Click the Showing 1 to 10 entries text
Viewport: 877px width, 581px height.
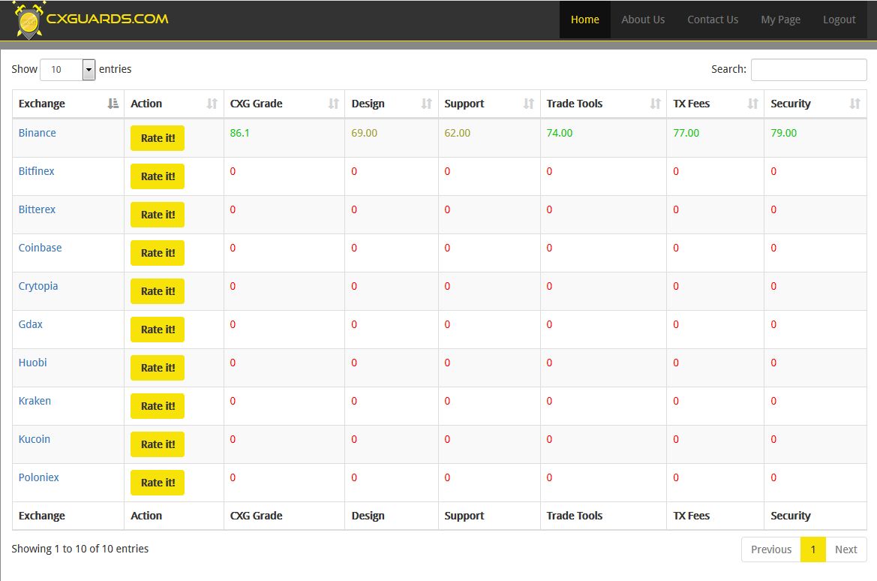click(80, 549)
